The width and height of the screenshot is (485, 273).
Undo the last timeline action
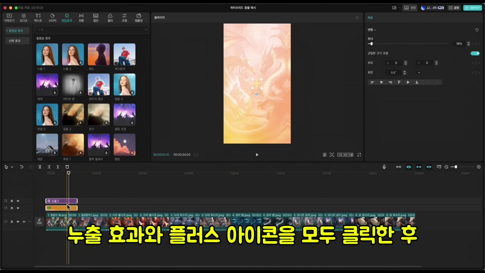point(22,167)
